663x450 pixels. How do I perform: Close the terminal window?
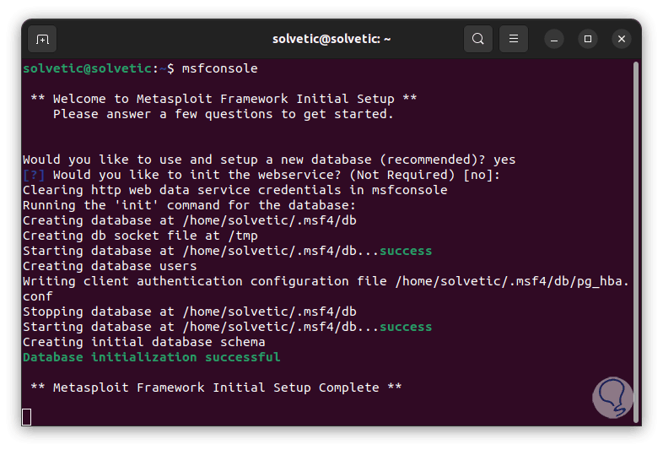[x=622, y=39]
